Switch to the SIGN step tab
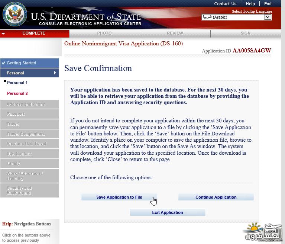 point(246,33)
